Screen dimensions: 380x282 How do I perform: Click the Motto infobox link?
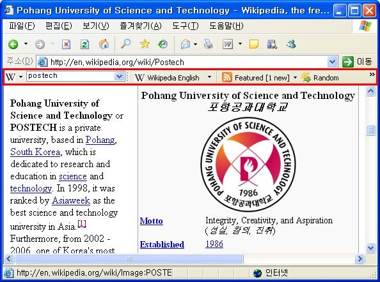(151, 221)
